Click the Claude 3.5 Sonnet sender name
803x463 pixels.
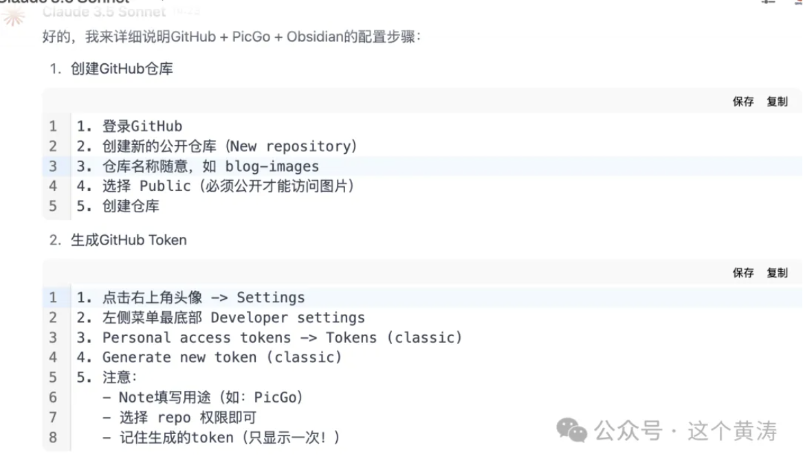point(104,11)
